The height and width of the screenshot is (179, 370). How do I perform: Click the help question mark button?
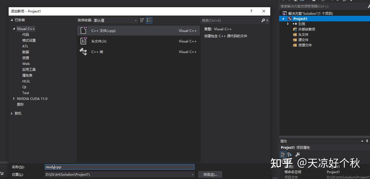[251, 11]
